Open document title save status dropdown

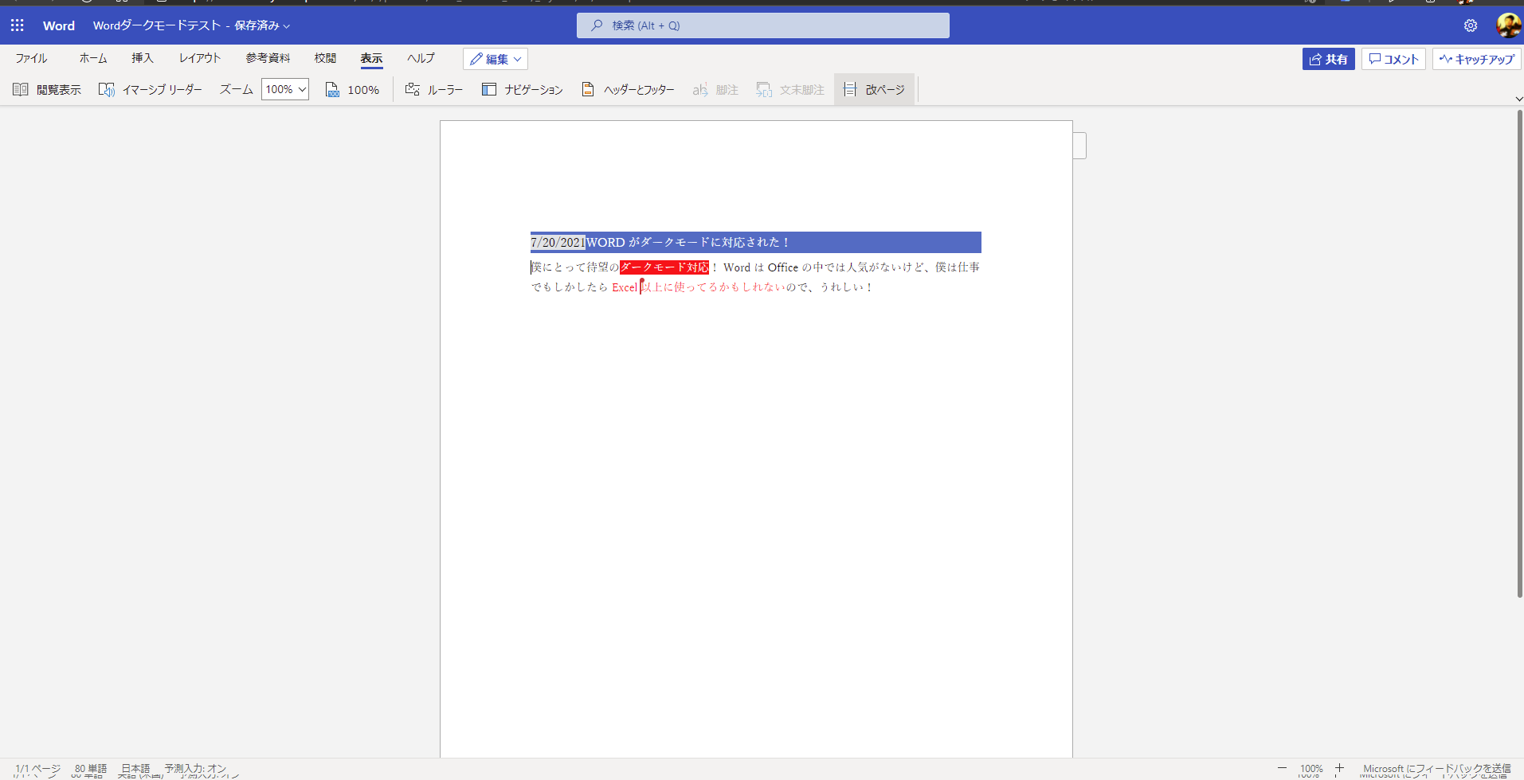click(x=191, y=25)
